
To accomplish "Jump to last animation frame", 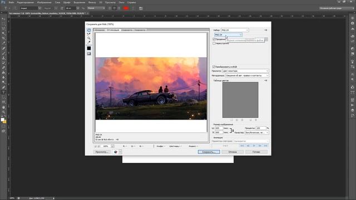I will 265,146.
